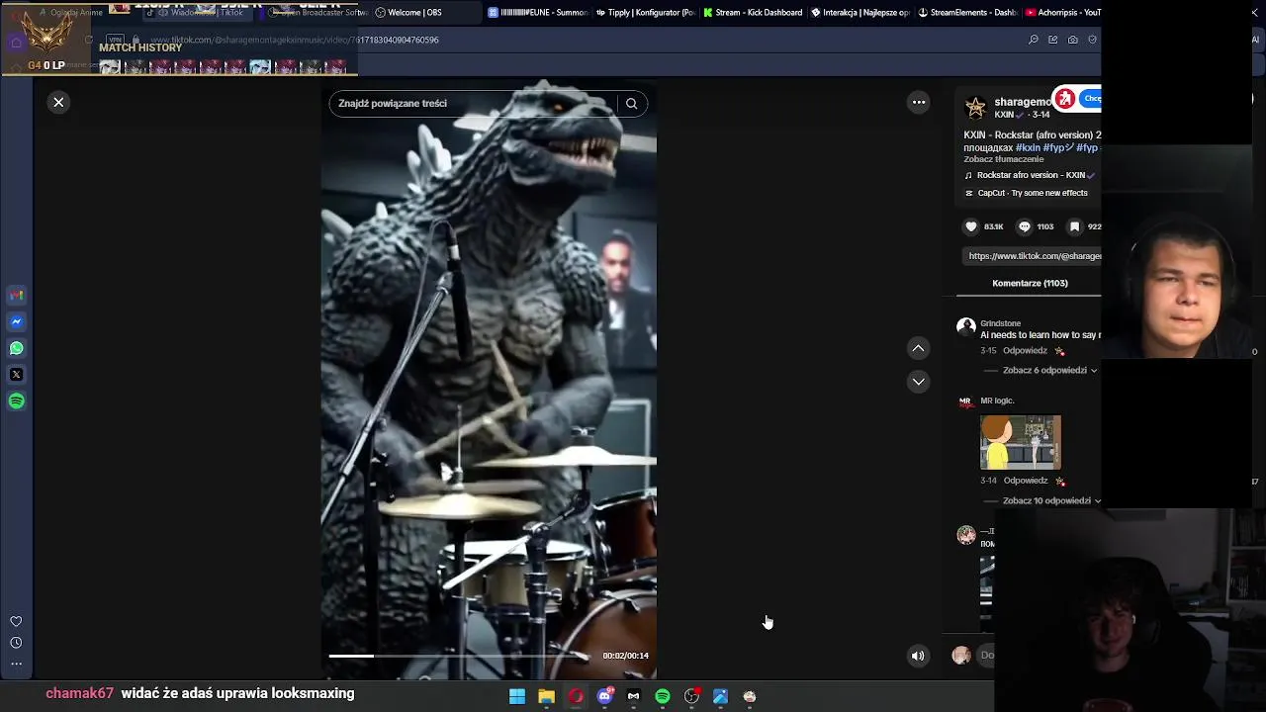
Task: Open Grindstone's profile avatar
Action: point(966,326)
